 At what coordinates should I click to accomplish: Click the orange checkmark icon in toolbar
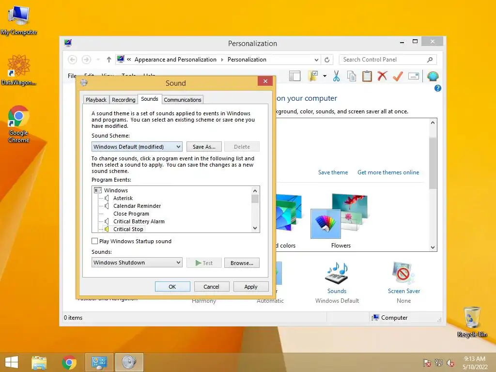click(398, 76)
